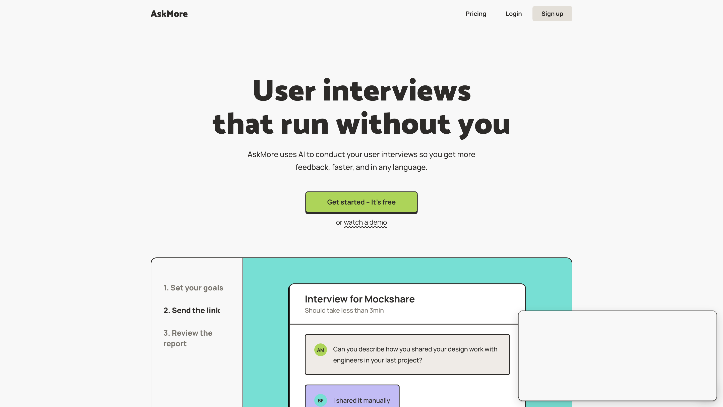Follow the watch a demo link
This screenshot has width=723, height=407.
pyautogui.click(x=365, y=222)
